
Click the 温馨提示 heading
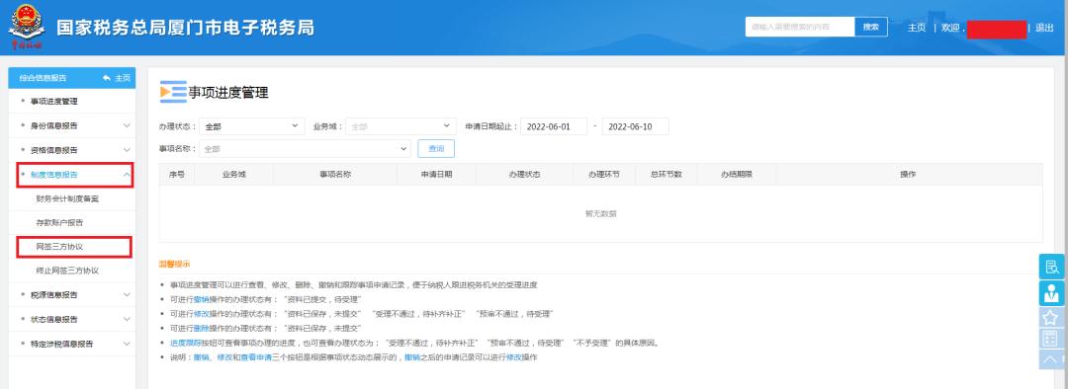(174, 264)
